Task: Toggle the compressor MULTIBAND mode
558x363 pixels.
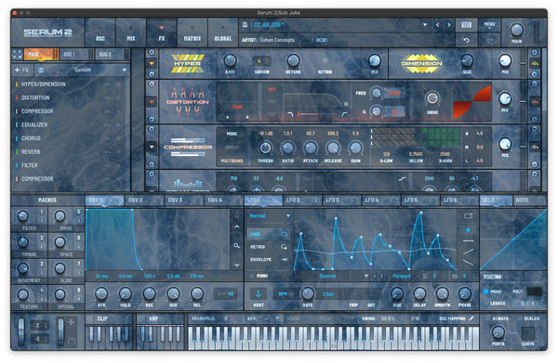Action: 232,161
